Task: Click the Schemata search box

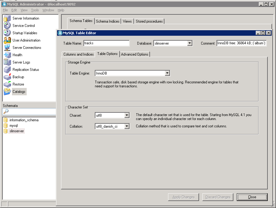Action: point(31,111)
